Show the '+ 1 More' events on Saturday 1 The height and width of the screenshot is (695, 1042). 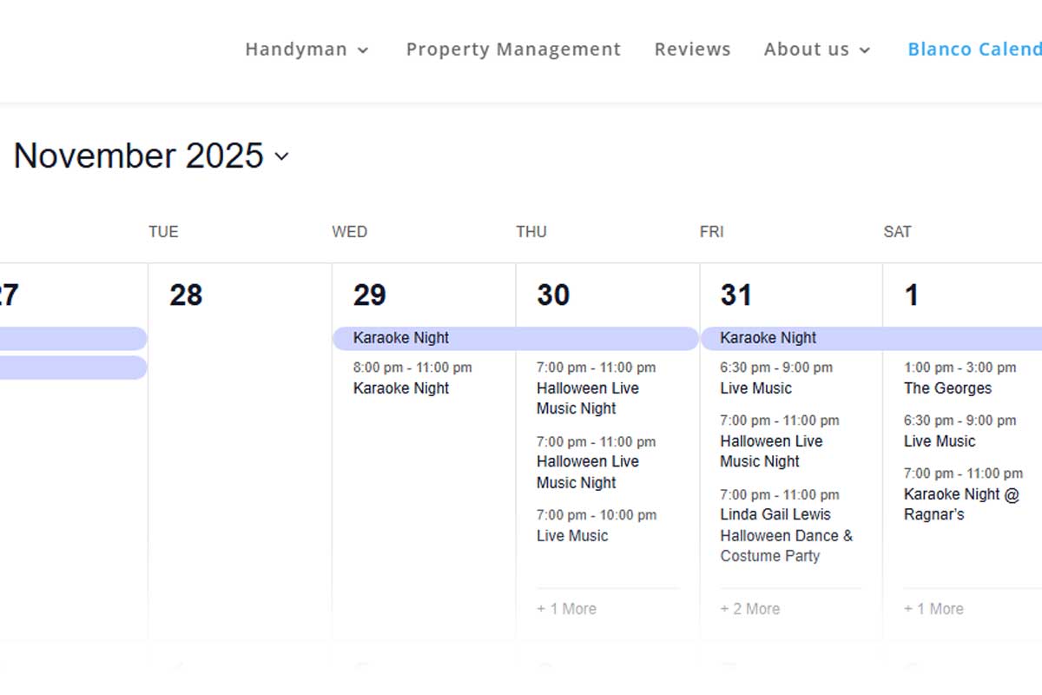[933, 609]
